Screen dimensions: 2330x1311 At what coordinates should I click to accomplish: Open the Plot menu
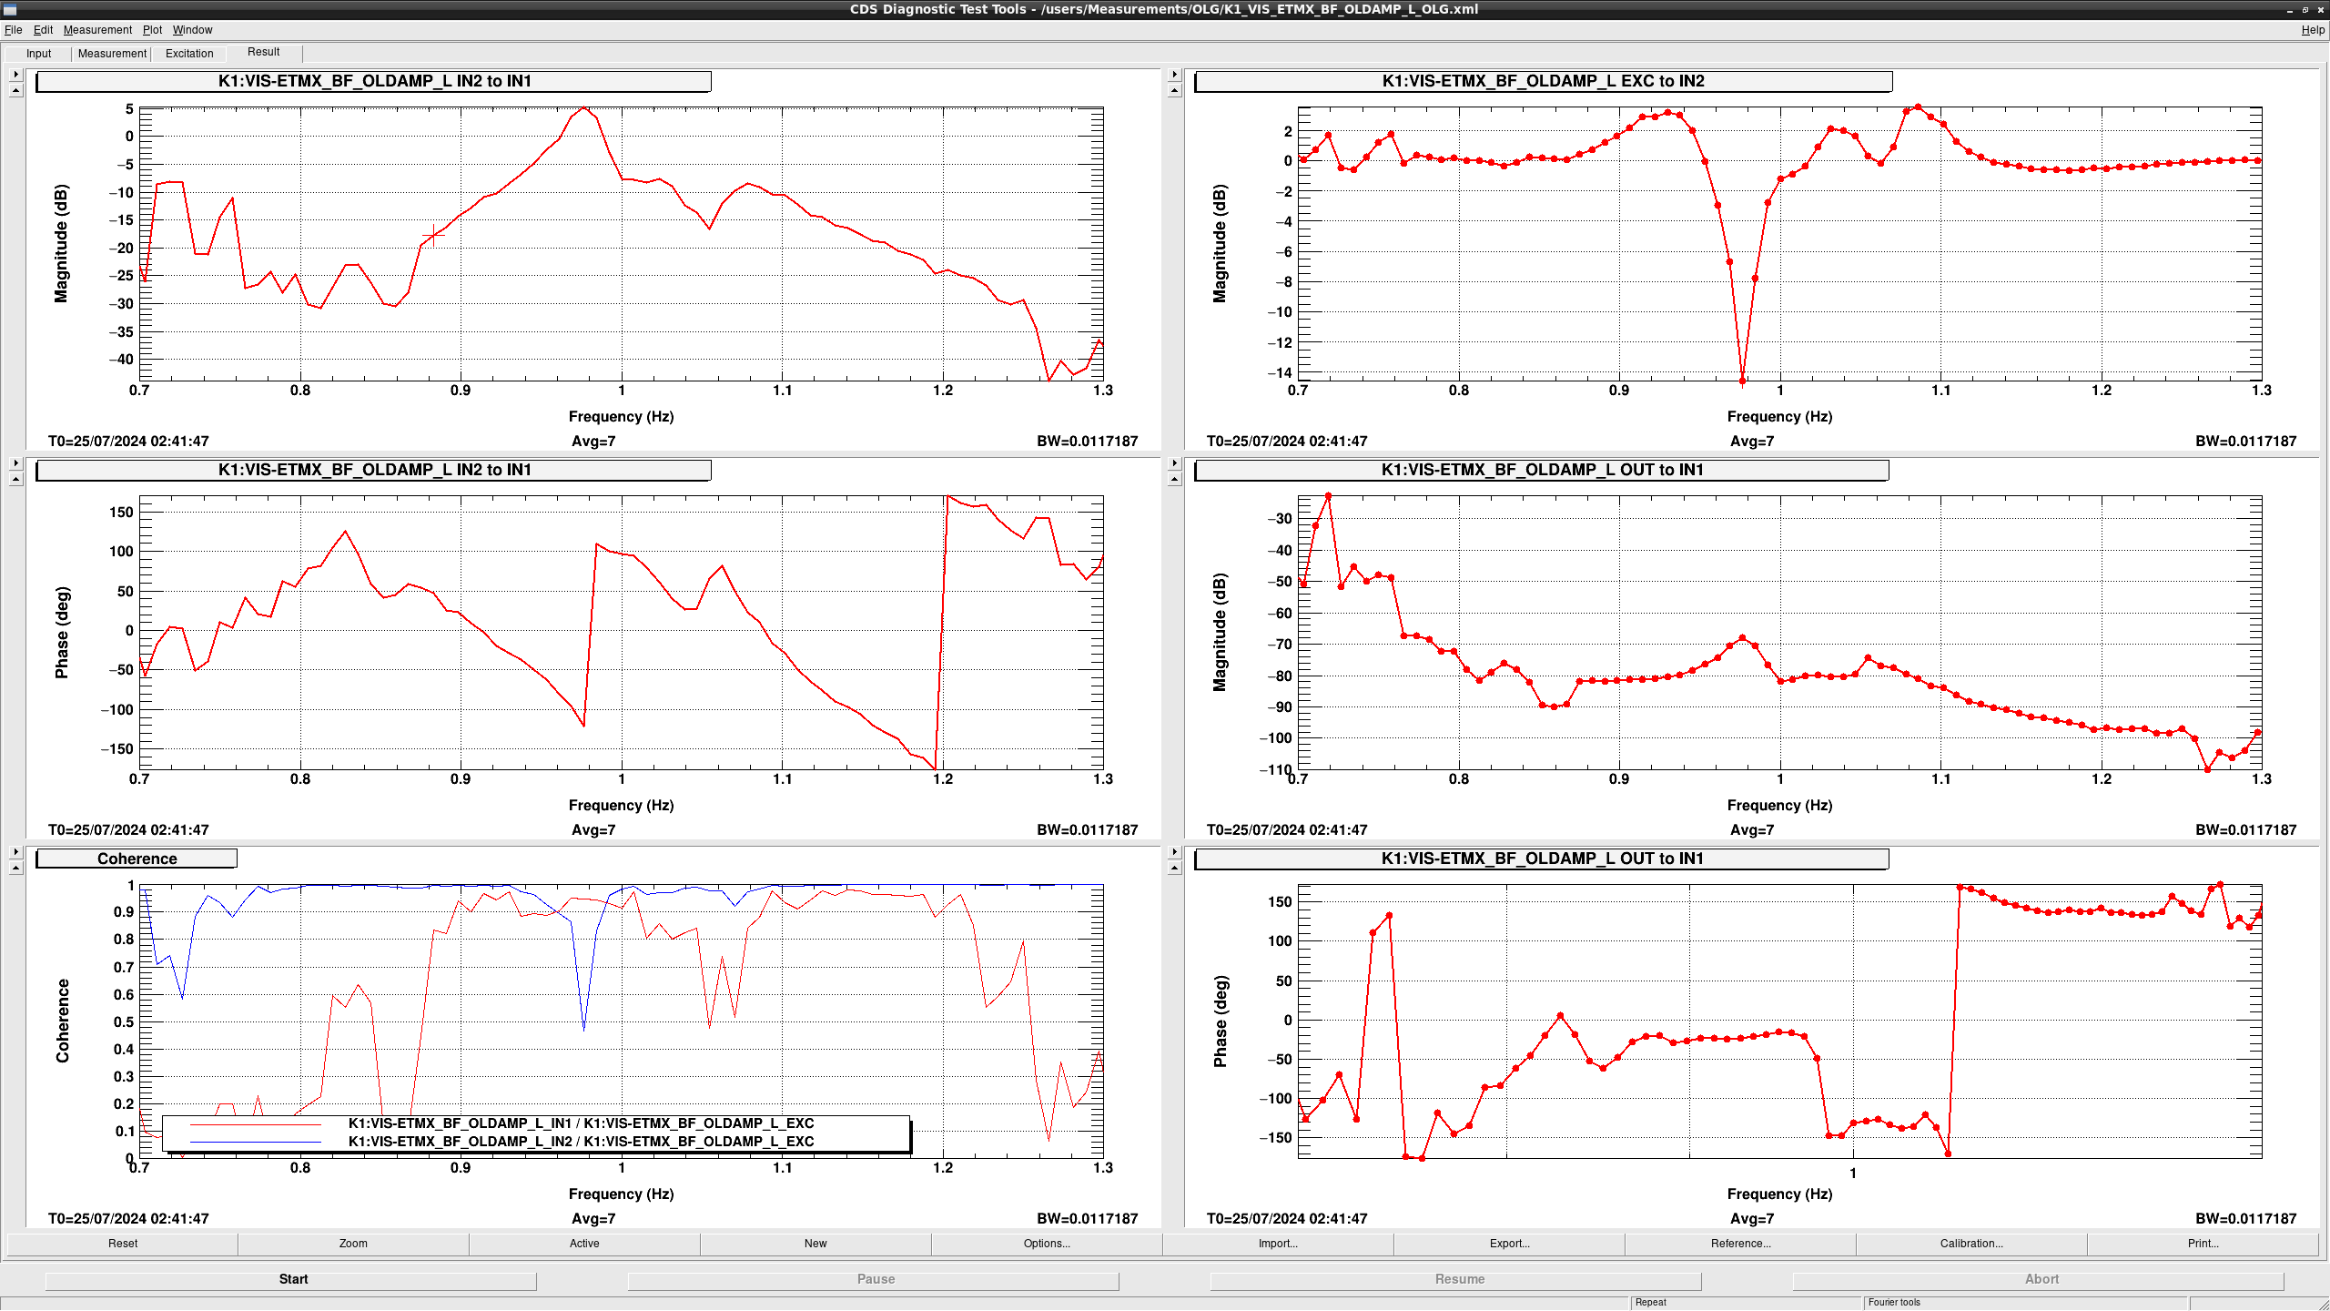click(x=152, y=30)
